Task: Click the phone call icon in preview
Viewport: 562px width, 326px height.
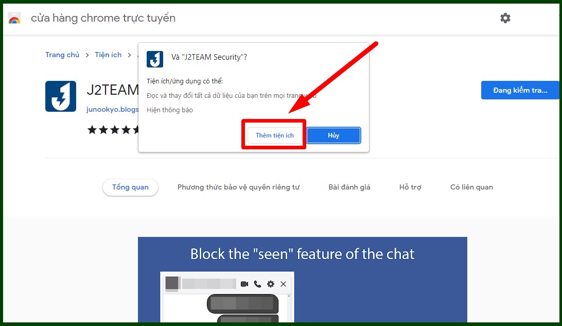Action: (x=257, y=284)
